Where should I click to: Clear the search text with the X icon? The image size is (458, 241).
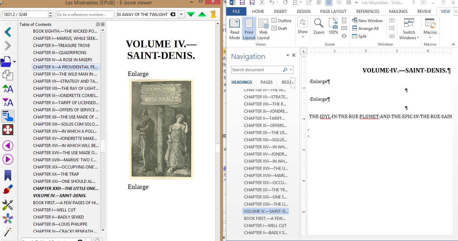click(x=173, y=14)
